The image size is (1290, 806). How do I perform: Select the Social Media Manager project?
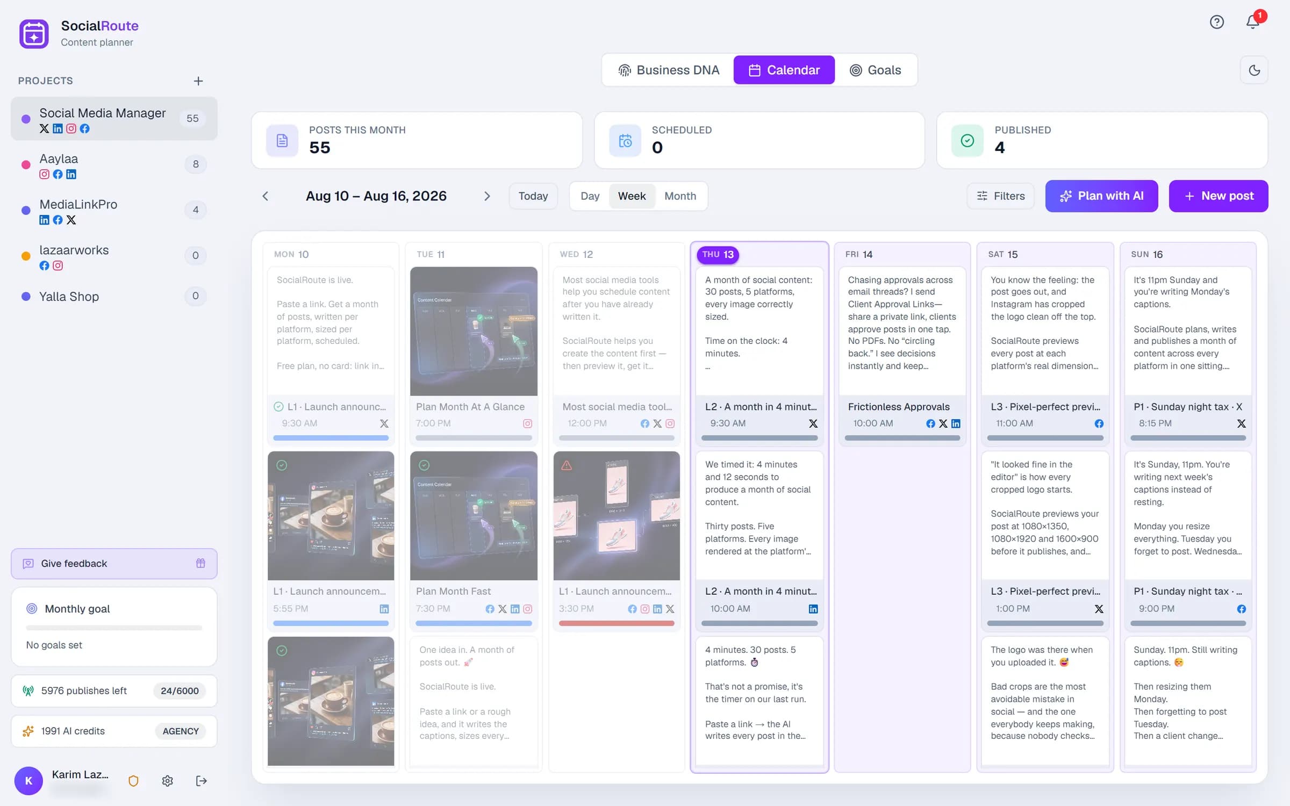point(114,119)
